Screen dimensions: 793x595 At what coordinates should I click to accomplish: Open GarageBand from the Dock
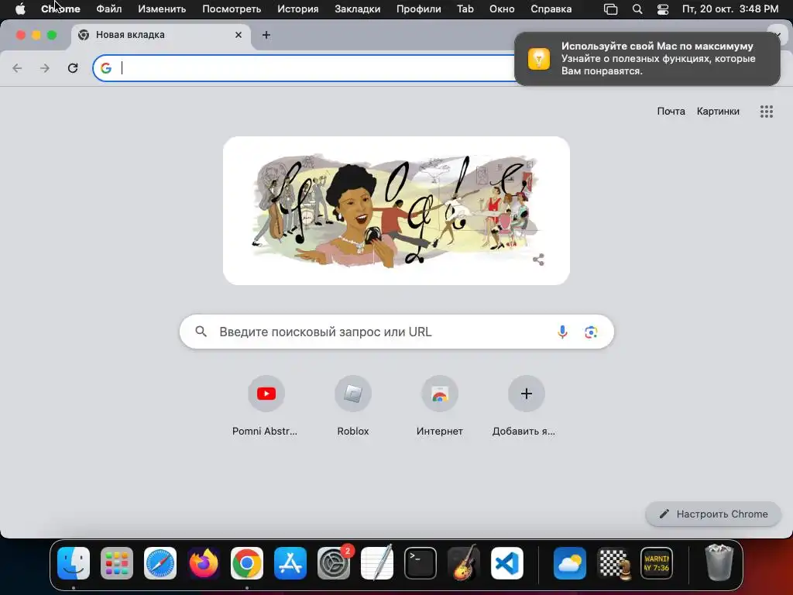[464, 563]
